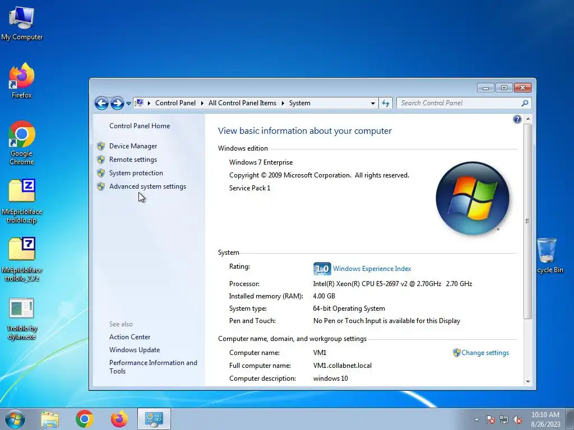Open Device Manager link
The image size is (574, 430).
click(133, 146)
